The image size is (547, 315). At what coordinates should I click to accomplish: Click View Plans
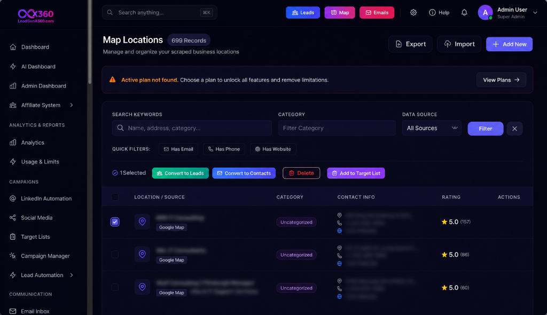(501, 80)
